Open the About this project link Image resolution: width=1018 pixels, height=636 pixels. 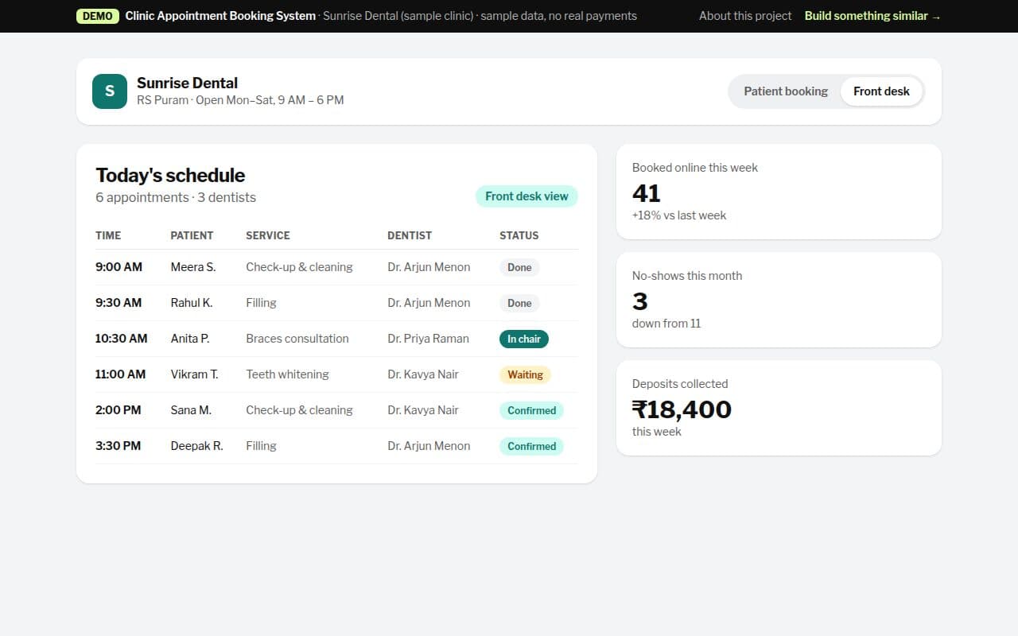[x=745, y=16]
